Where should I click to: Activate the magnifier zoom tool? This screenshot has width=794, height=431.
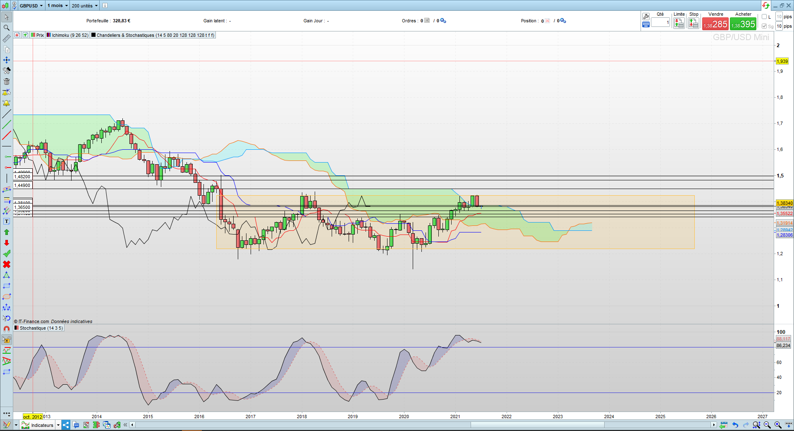(x=7, y=28)
